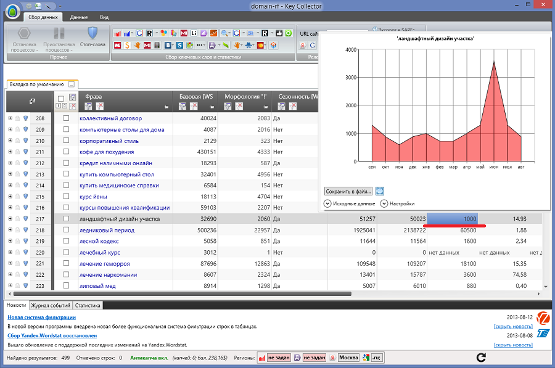Expand the Настройки section in chart panel
The width and height of the screenshot is (555, 368).
[384, 203]
